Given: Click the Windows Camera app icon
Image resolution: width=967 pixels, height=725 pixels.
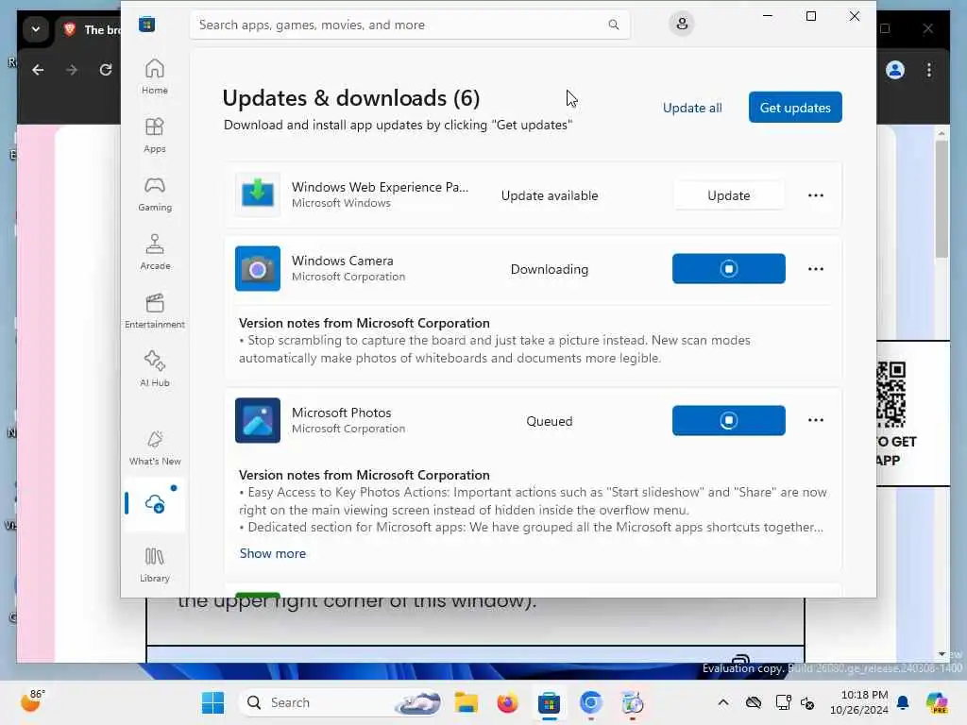Looking at the screenshot, I should click(258, 269).
